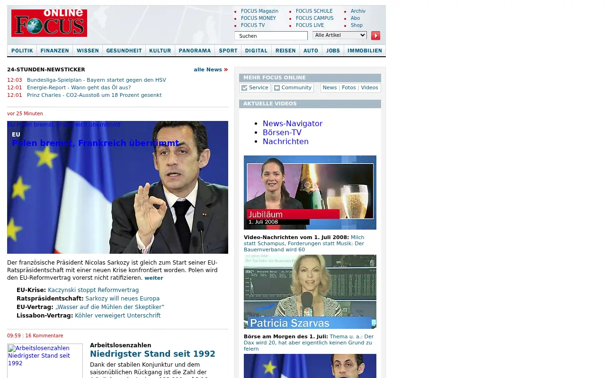The height and width of the screenshot is (378, 606).
Task: Go to the WISSEN section
Action: (x=88, y=51)
